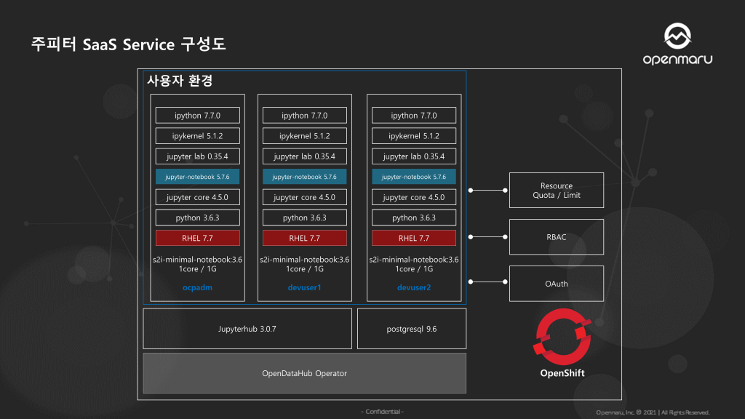Switch to the devuser2 tab column

point(413,287)
